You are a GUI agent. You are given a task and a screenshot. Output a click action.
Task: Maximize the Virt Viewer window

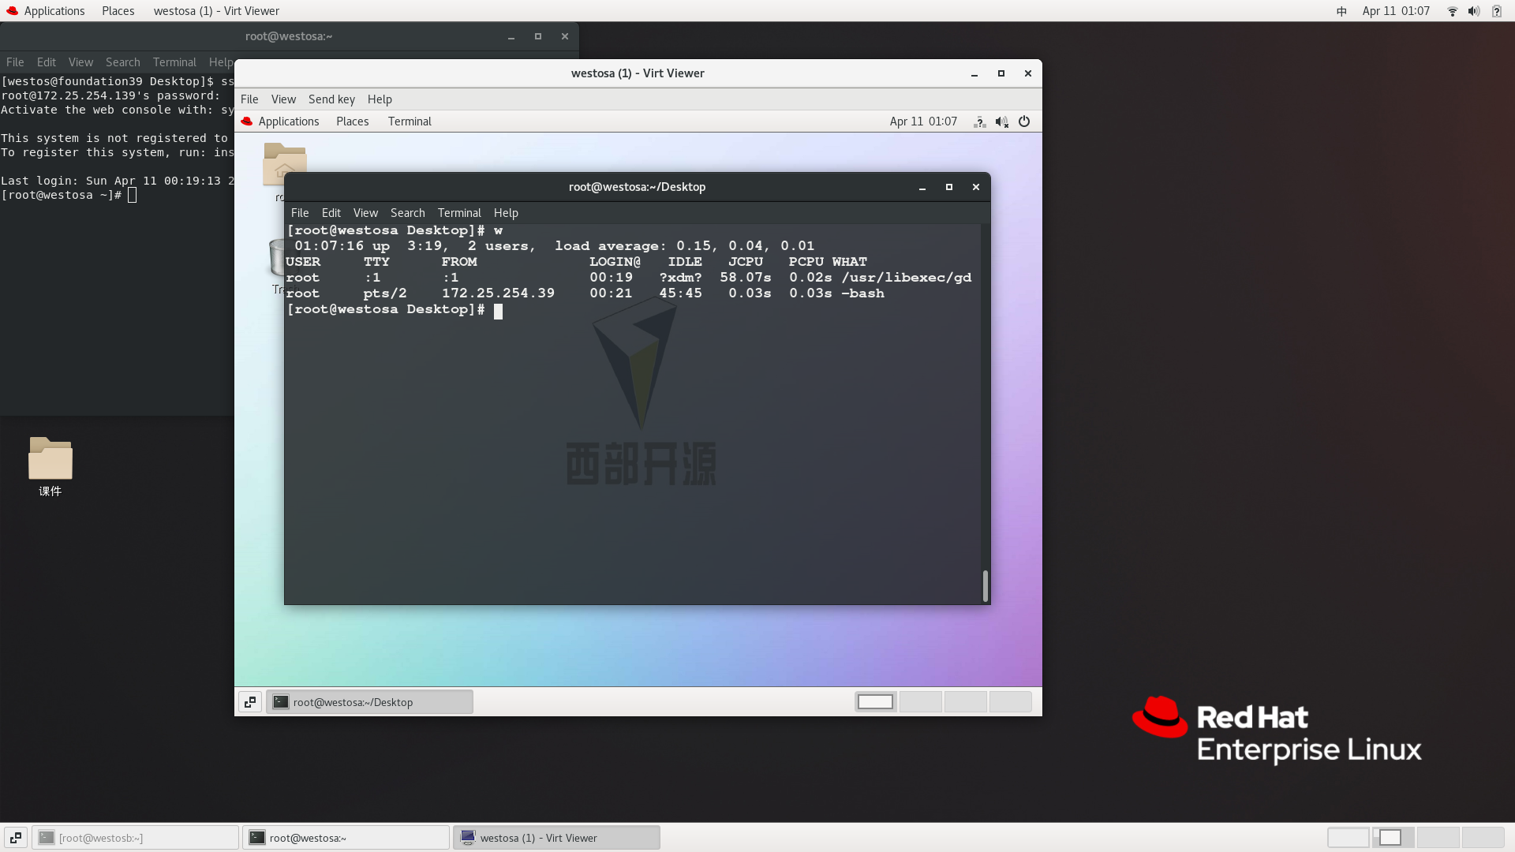pos(1001,73)
